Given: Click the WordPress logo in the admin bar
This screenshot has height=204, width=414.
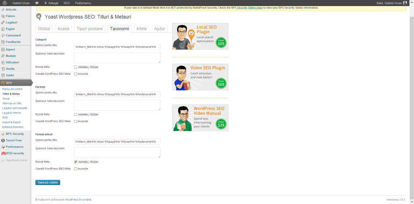Looking at the screenshot, I should coord(4,3).
